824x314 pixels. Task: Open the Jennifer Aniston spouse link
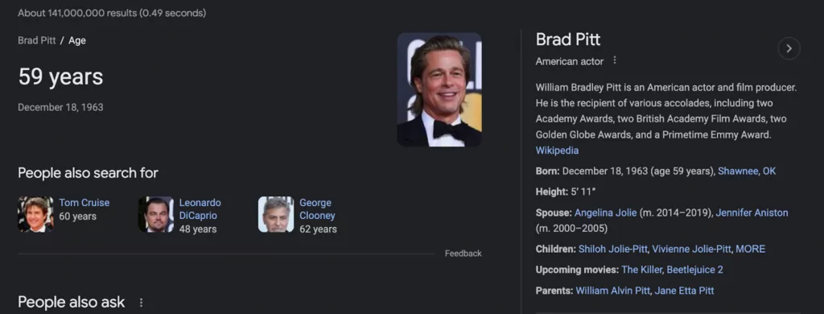click(752, 213)
